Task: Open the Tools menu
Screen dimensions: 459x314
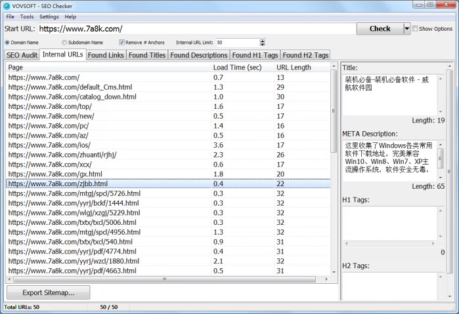Action: point(27,16)
